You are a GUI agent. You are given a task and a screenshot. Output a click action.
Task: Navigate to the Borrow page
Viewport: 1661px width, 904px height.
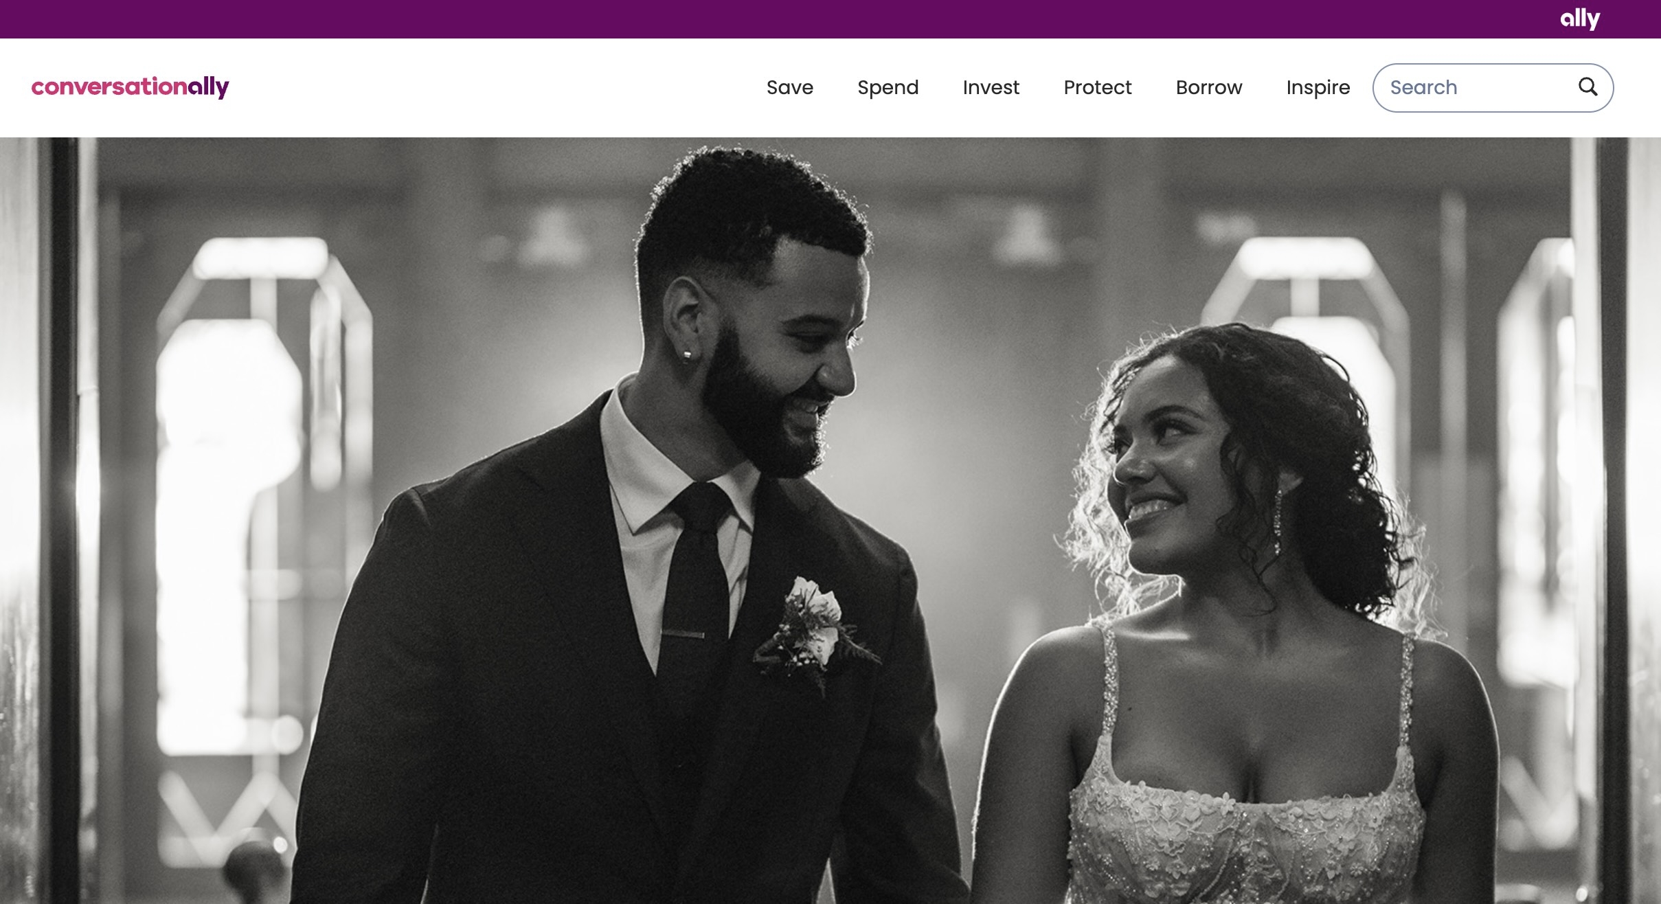click(x=1209, y=87)
